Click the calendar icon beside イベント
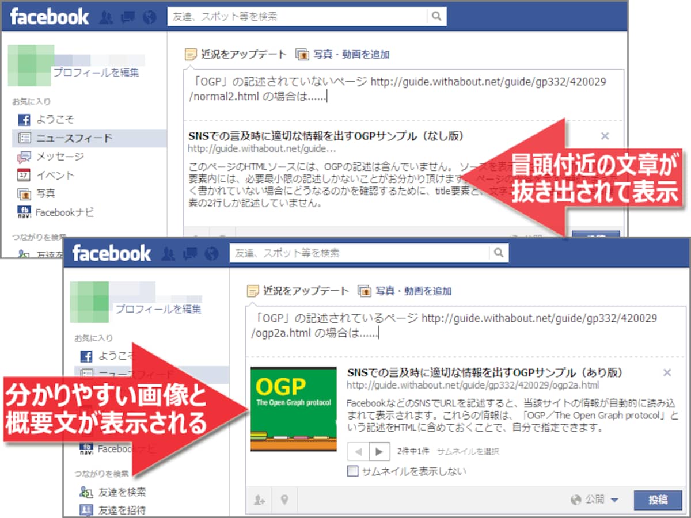 click(x=24, y=175)
